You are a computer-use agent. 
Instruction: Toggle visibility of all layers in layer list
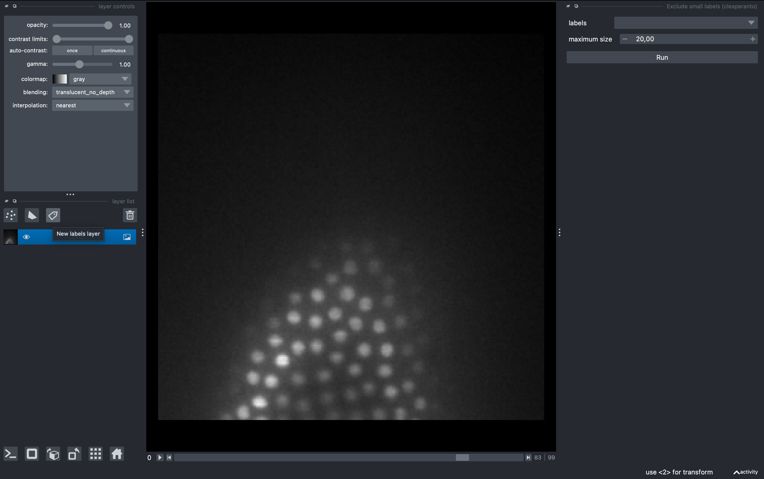coord(6,201)
